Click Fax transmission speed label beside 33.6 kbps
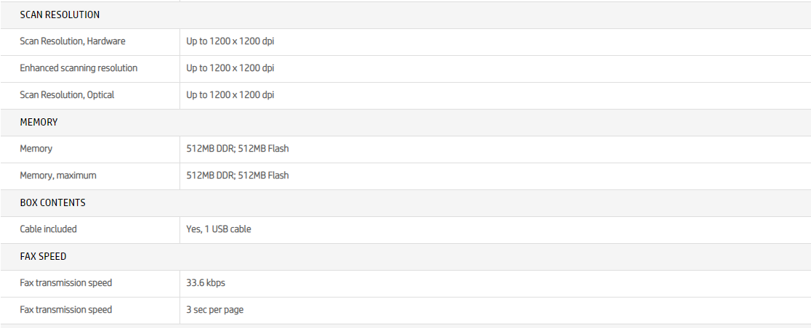This screenshot has width=811, height=328. tap(65, 283)
